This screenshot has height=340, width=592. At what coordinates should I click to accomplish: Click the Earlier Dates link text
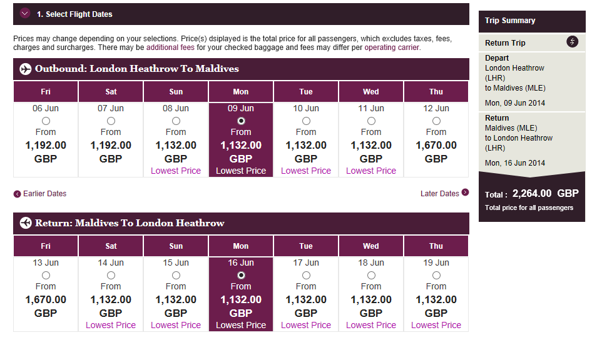coord(44,194)
